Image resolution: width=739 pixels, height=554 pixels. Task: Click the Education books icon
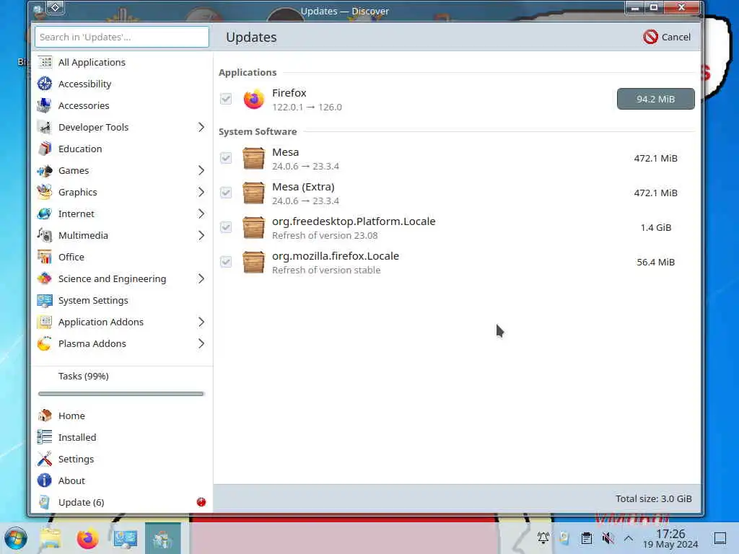(x=45, y=149)
